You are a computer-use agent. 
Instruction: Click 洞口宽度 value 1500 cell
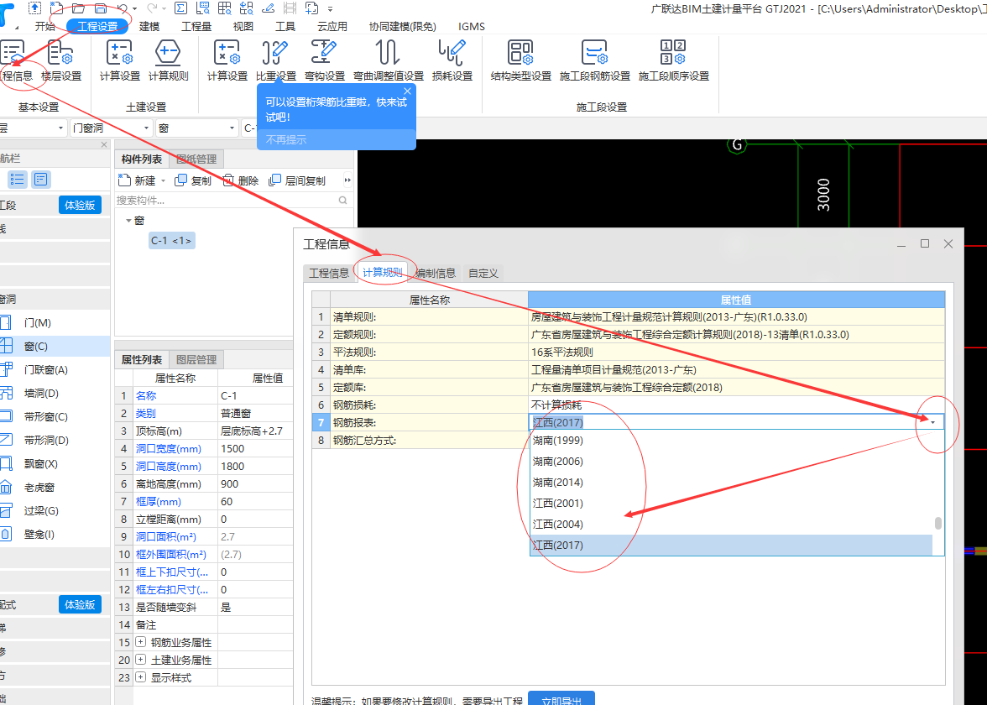pos(255,449)
